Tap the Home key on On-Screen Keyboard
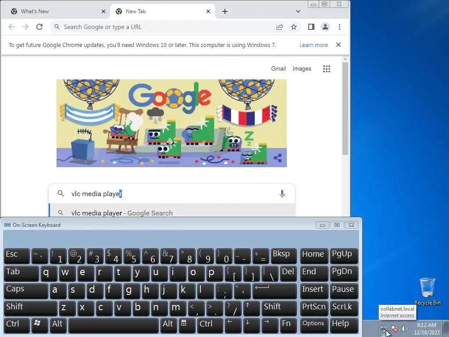The width and height of the screenshot is (449, 337). point(314,256)
